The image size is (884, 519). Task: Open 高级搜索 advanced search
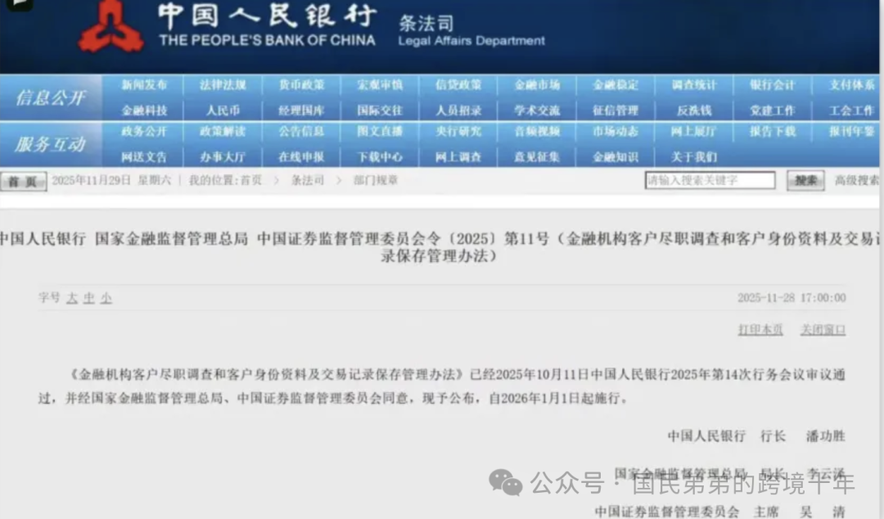click(857, 181)
